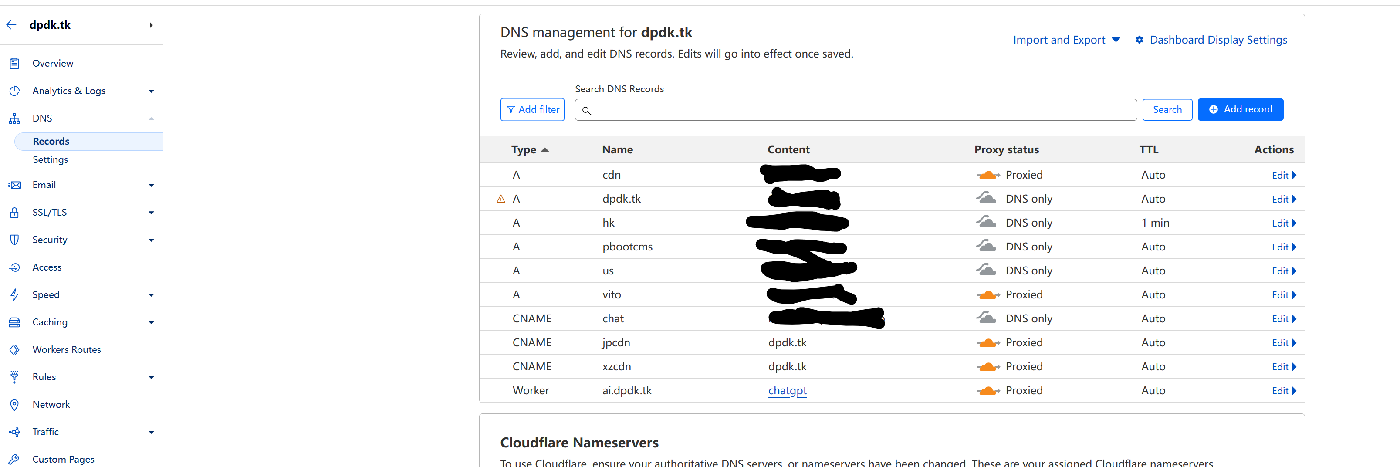
Task: Collapse the DNS menu section
Action: tap(151, 118)
